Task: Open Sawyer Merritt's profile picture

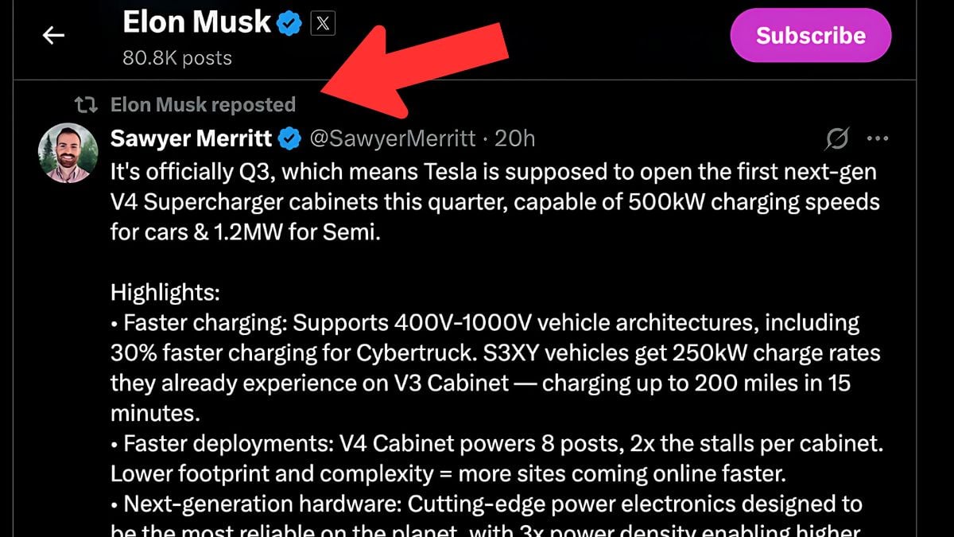Action: [68, 153]
